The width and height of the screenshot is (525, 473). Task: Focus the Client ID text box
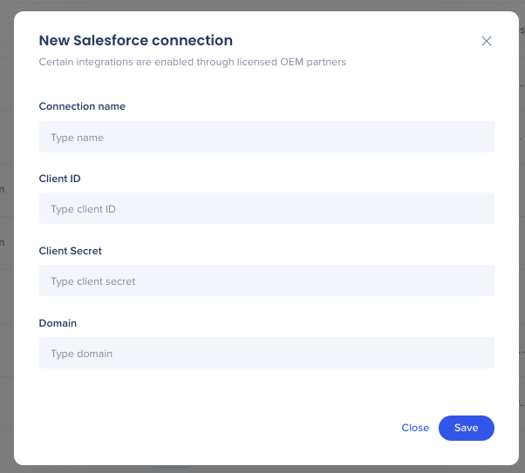click(266, 209)
